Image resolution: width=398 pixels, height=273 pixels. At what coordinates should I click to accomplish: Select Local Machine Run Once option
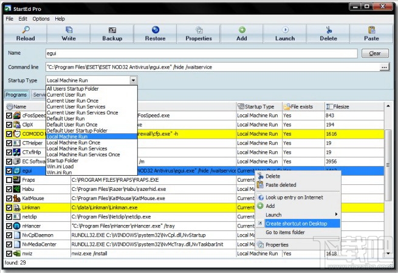coord(92,142)
